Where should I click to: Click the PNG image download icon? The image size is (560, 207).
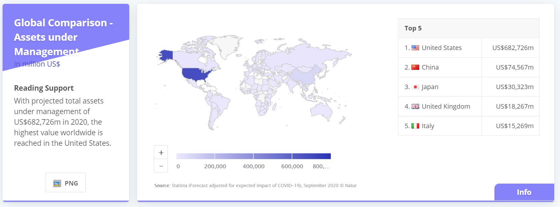click(57, 183)
